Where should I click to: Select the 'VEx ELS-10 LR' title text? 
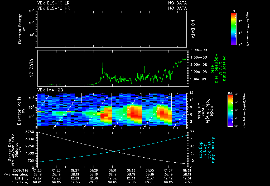click(x=53, y=3)
